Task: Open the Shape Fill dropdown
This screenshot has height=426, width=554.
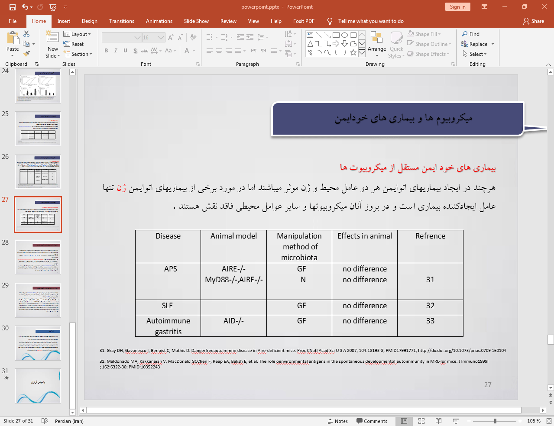Action: tap(424, 34)
